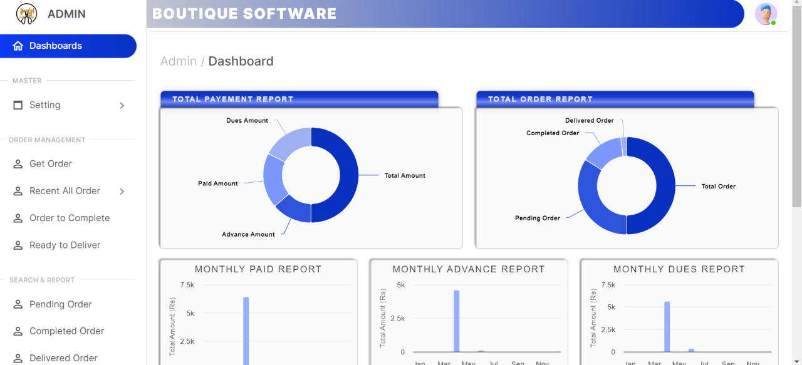Click the home icon beside Dashboards

pyautogui.click(x=18, y=45)
